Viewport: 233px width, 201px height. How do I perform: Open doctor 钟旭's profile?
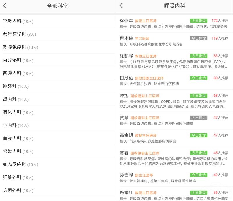point(124,96)
